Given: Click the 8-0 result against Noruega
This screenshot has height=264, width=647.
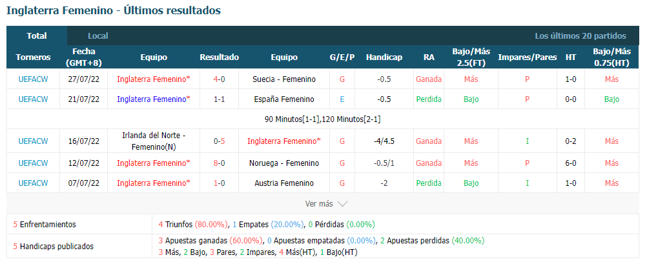Looking at the screenshot, I should [219, 163].
